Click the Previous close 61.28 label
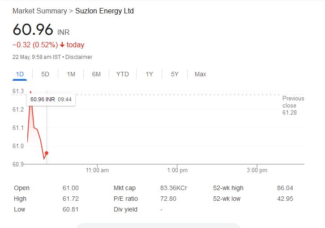The width and height of the screenshot is (325, 228). coord(293,106)
